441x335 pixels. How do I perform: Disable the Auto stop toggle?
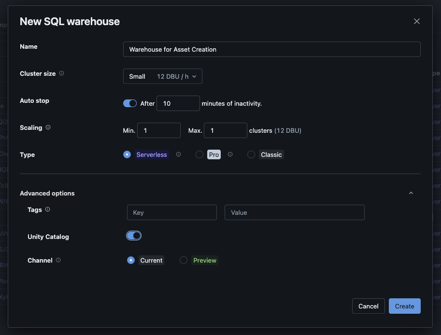pyautogui.click(x=130, y=103)
